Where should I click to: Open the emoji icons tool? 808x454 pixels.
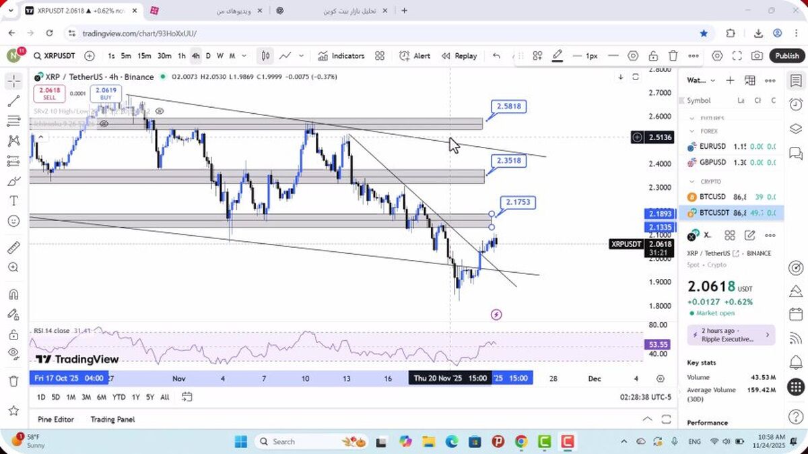point(13,221)
